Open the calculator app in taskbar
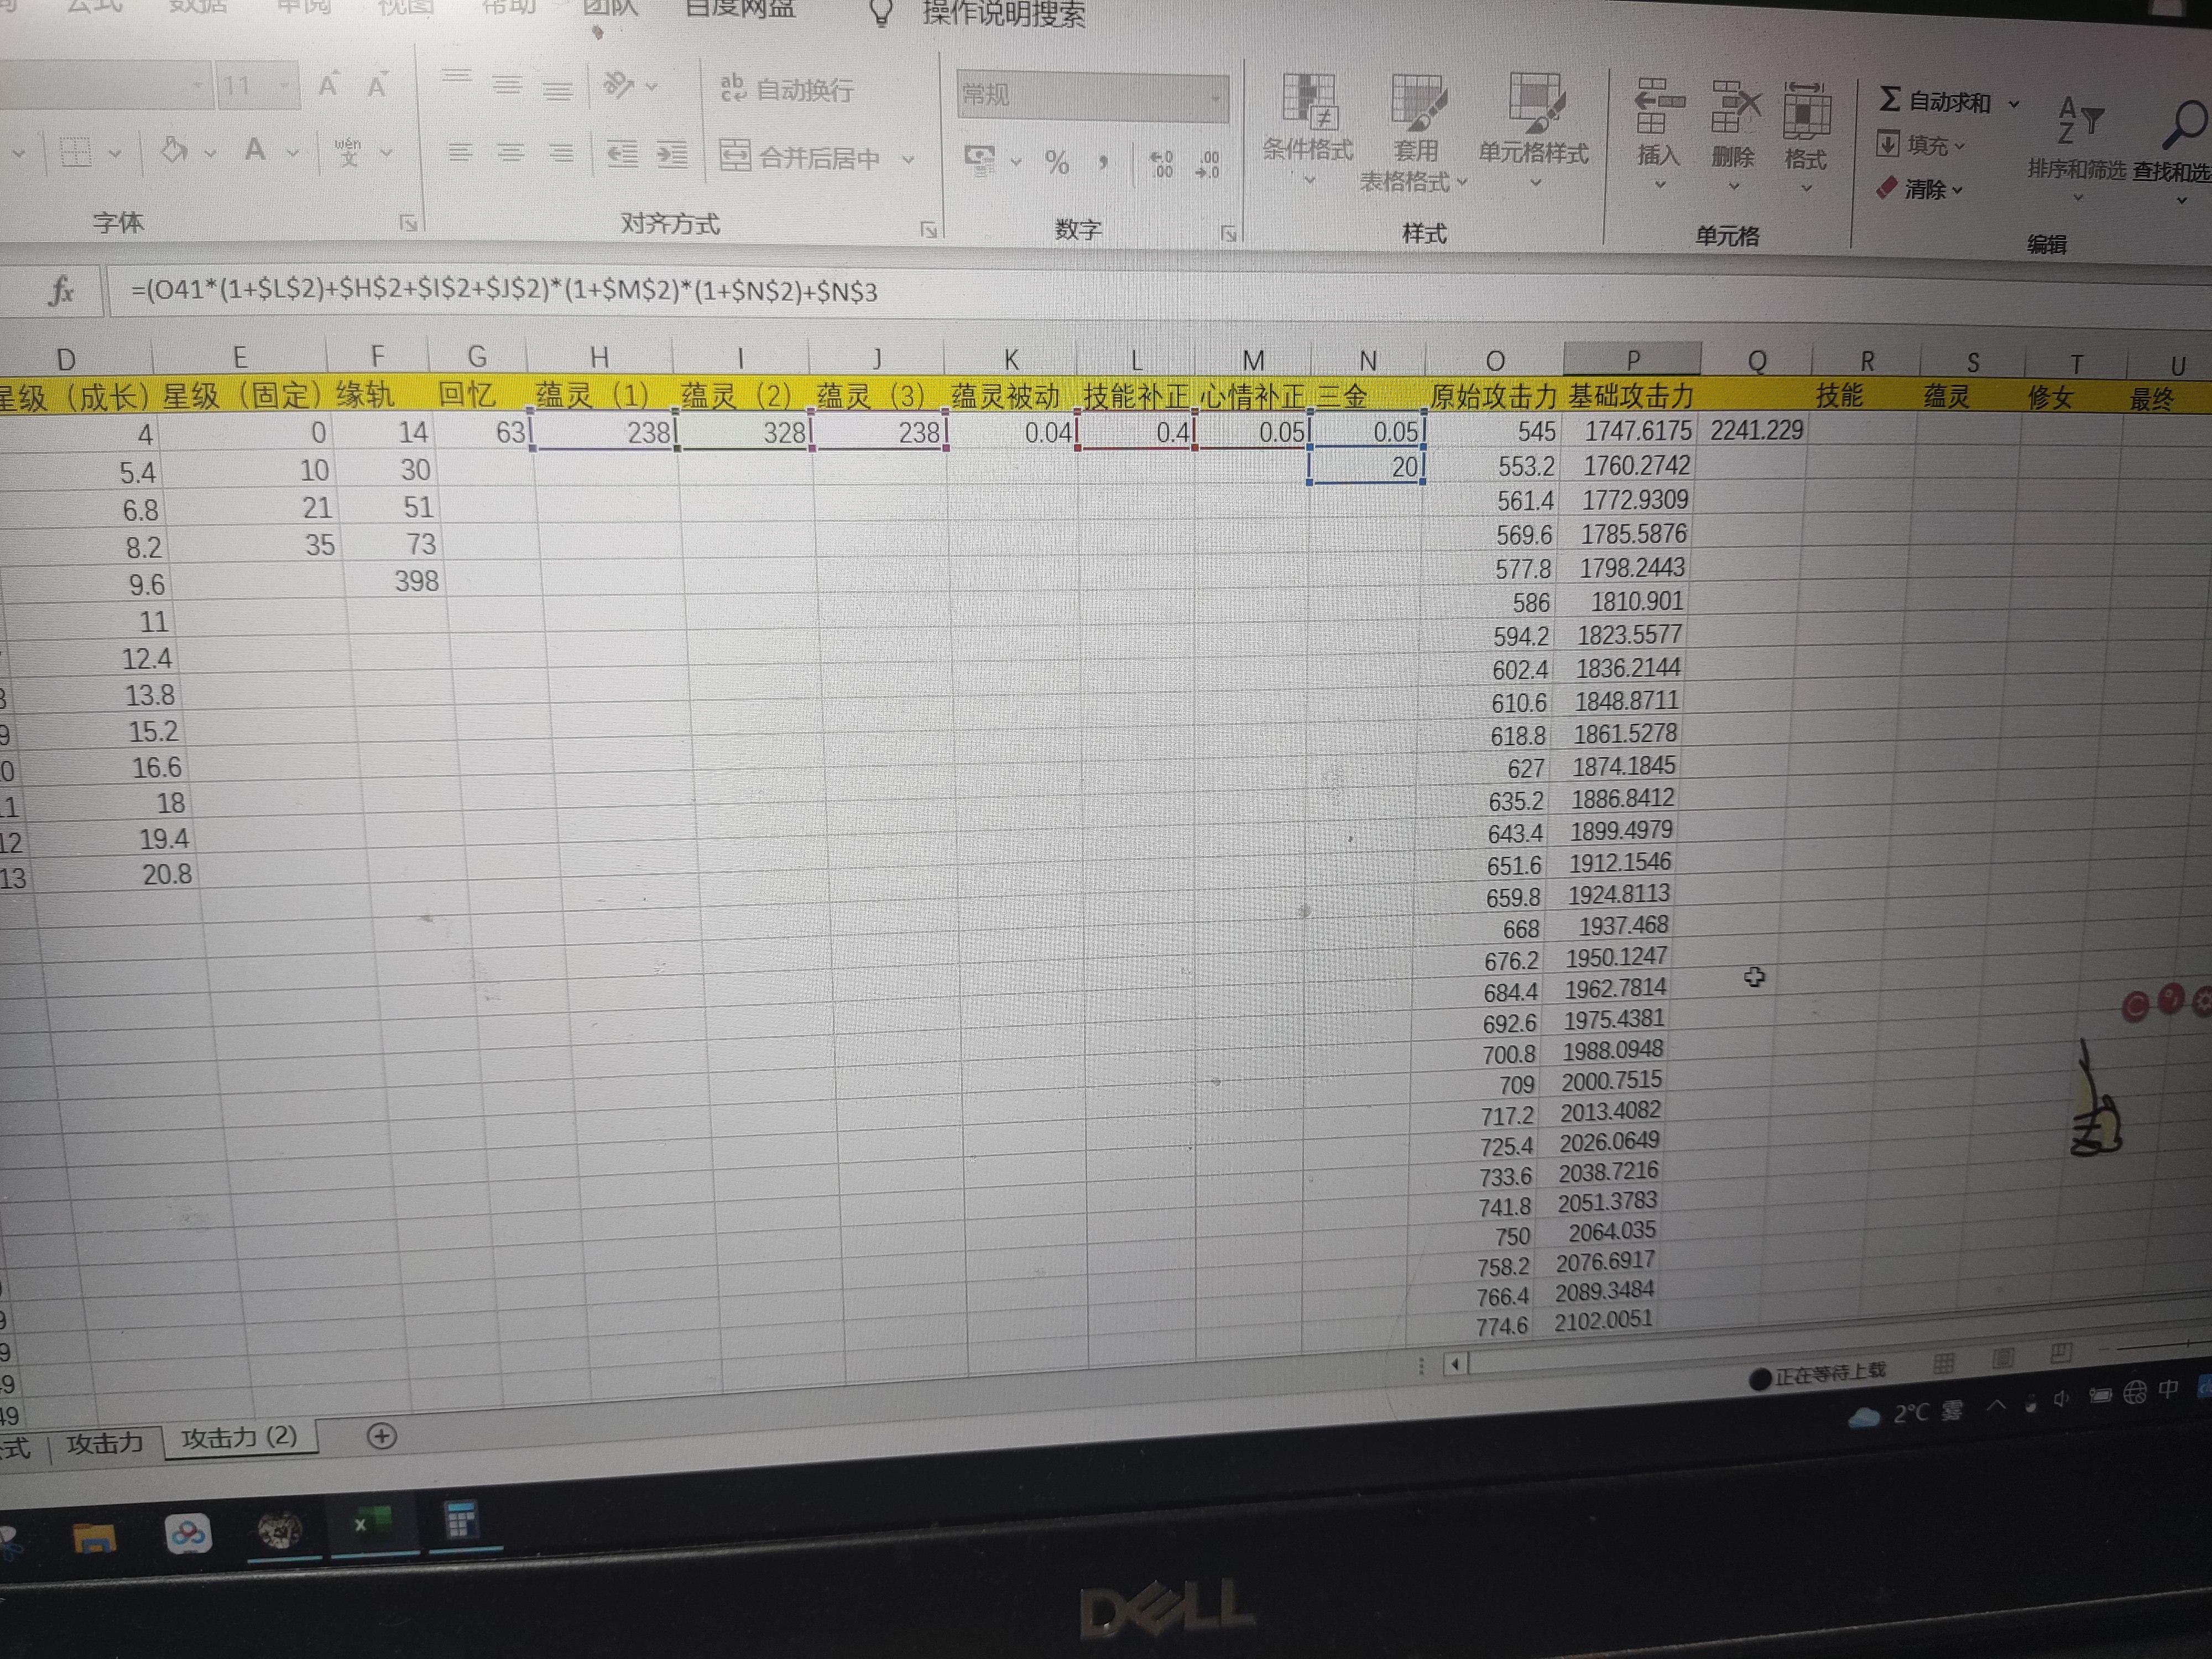This screenshot has width=2212, height=1659. pos(461,1520)
